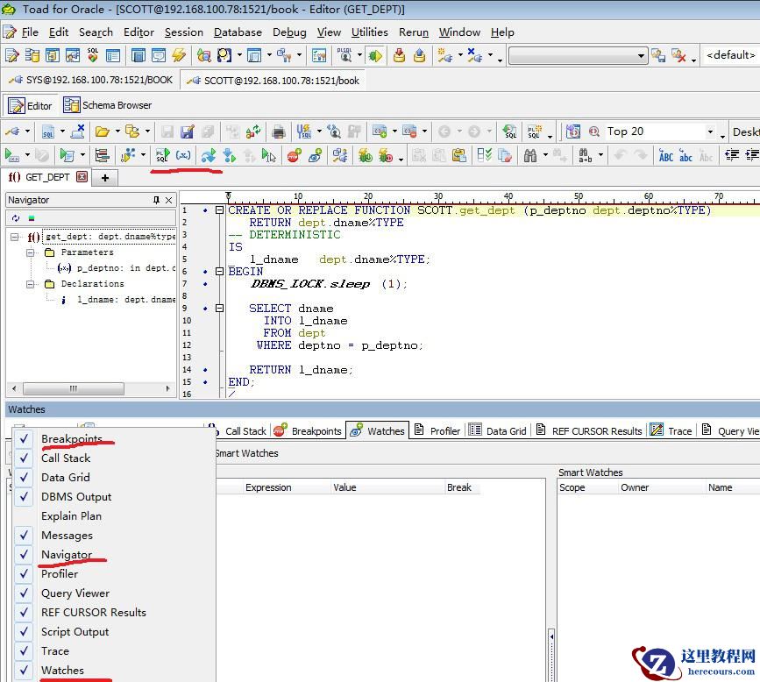
Task: Open the Debug menu
Action: tap(289, 32)
